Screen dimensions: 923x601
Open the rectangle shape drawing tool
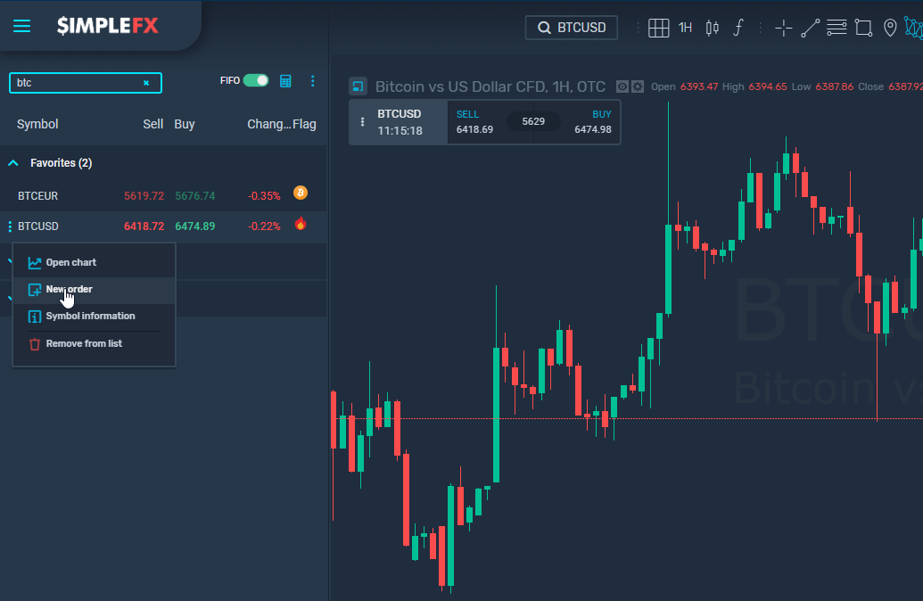click(862, 28)
